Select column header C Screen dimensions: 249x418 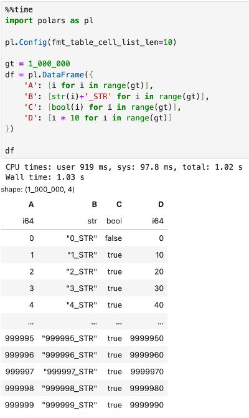(x=119, y=205)
